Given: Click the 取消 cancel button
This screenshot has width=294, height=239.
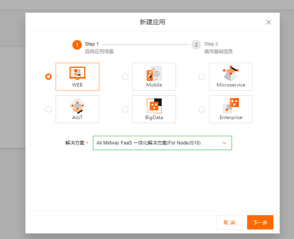Looking at the screenshot, I should [x=229, y=222].
